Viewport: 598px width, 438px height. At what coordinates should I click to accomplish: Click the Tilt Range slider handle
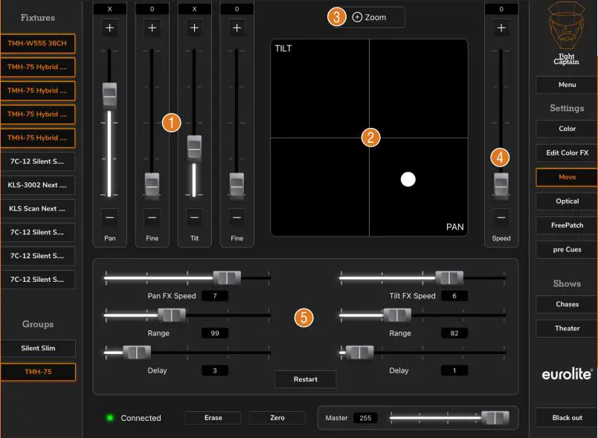point(397,315)
